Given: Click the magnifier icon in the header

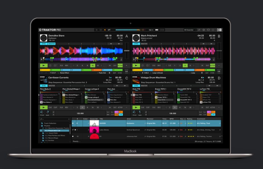Looking at the screenshot, I should tap(199, 30).
